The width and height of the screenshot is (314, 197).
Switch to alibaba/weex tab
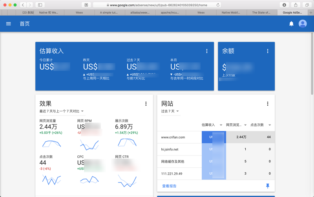pos(140,13)
